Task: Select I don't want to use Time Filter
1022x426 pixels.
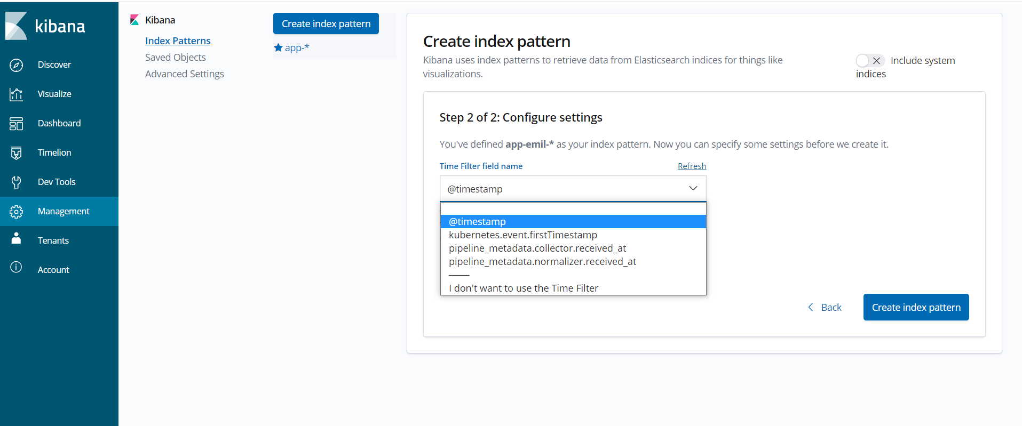Action: coord(573,288)
